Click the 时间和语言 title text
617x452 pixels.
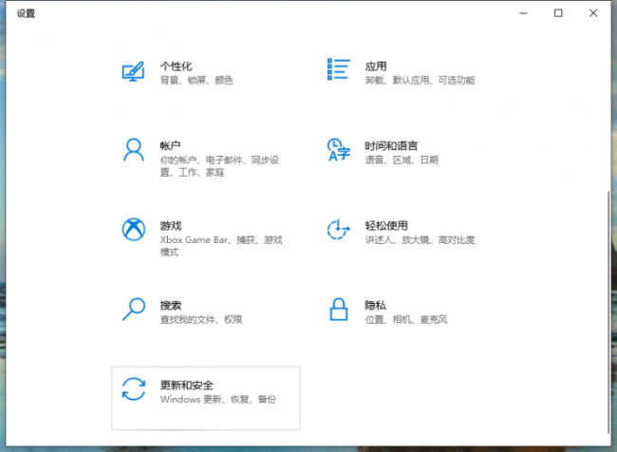[x=391, y=145]
